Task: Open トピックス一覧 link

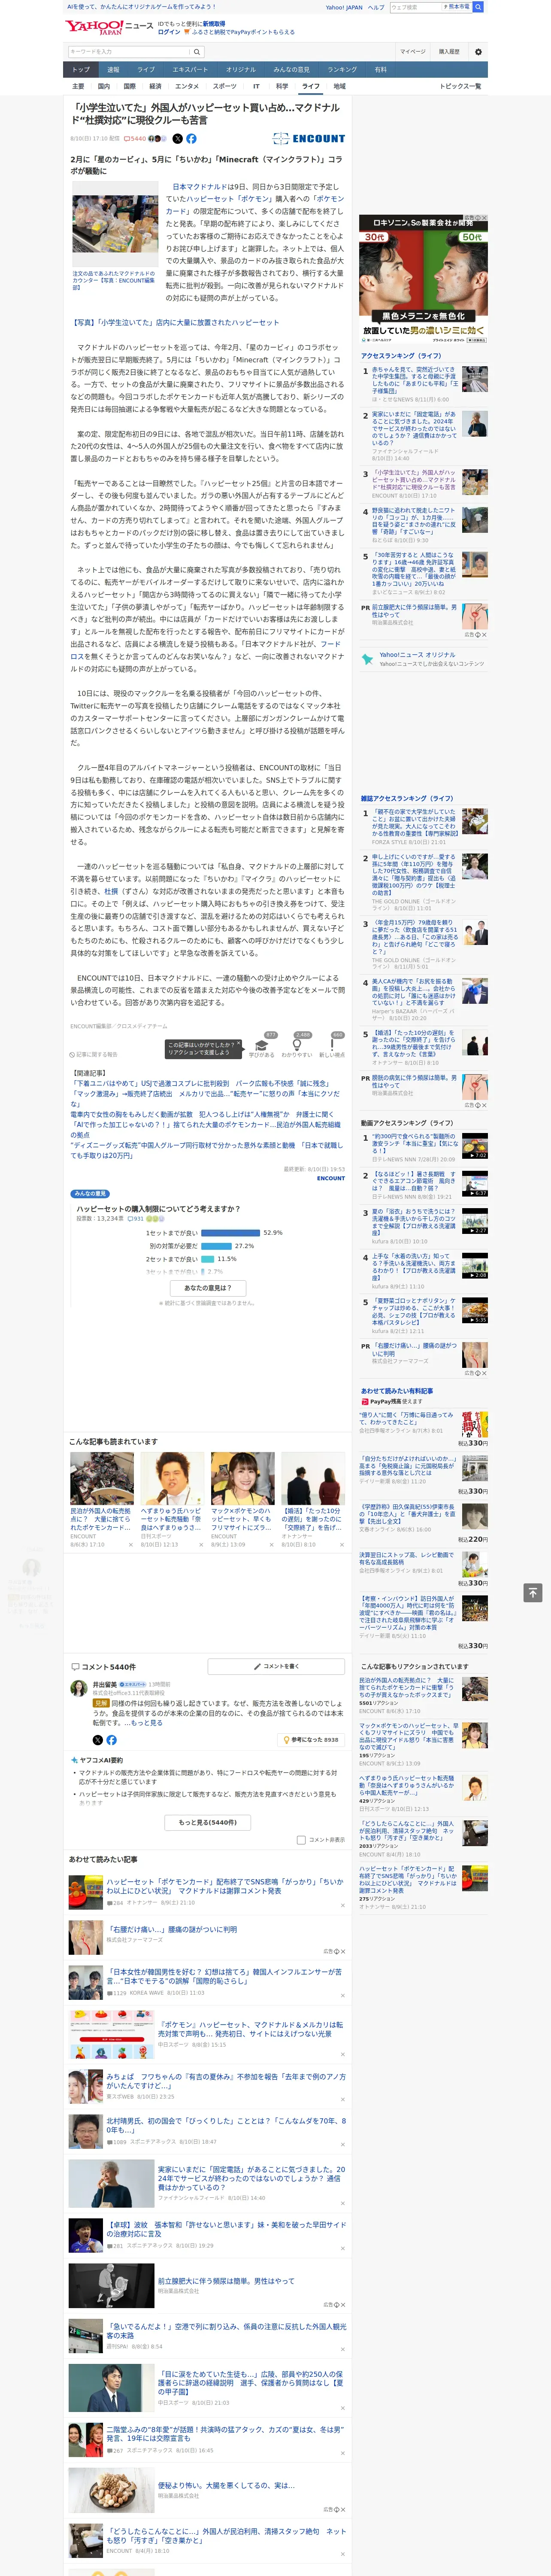Action: click(460, 86)
